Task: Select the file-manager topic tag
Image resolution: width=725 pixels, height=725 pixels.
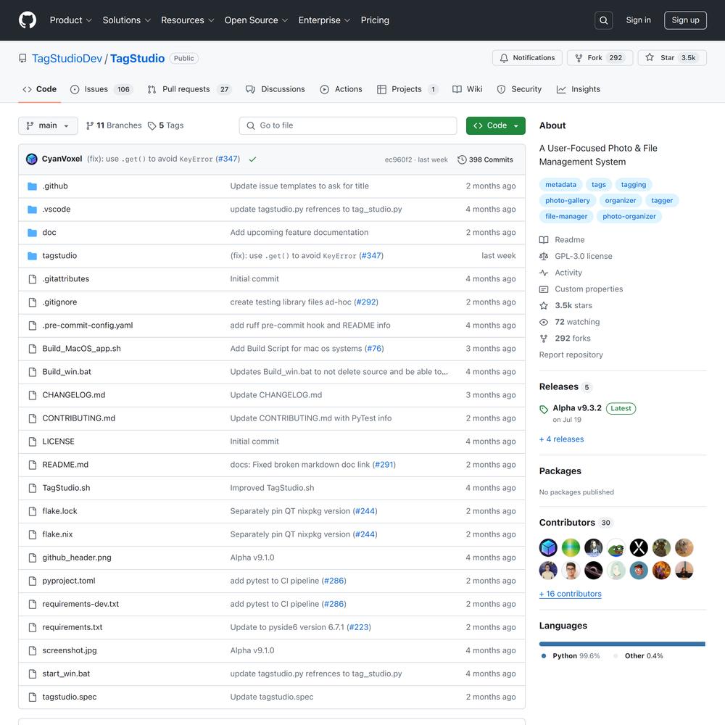Action: (x=566, y=216)
